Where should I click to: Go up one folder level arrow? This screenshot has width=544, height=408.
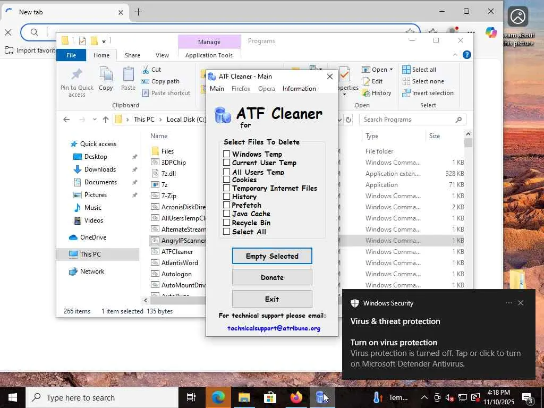[x=106, y=120]
